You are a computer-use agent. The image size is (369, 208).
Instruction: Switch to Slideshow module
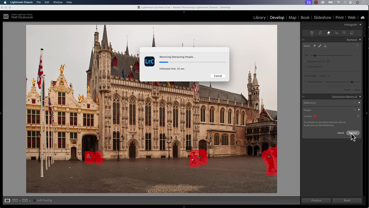point(322,18)
